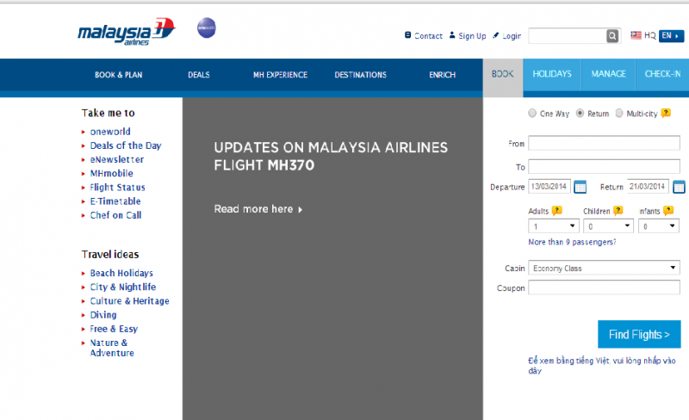Click Read more here link
The height and width of the screenshot is (420, 689).
click(258, 209)
